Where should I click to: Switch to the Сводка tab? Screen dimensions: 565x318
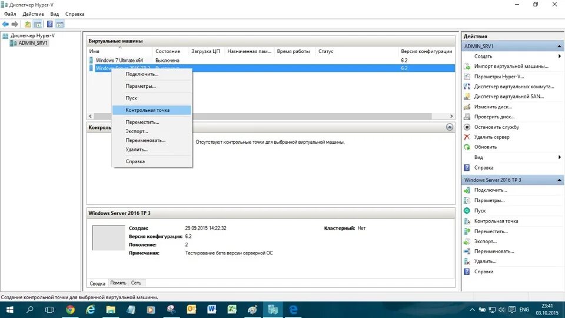point(97,283)
